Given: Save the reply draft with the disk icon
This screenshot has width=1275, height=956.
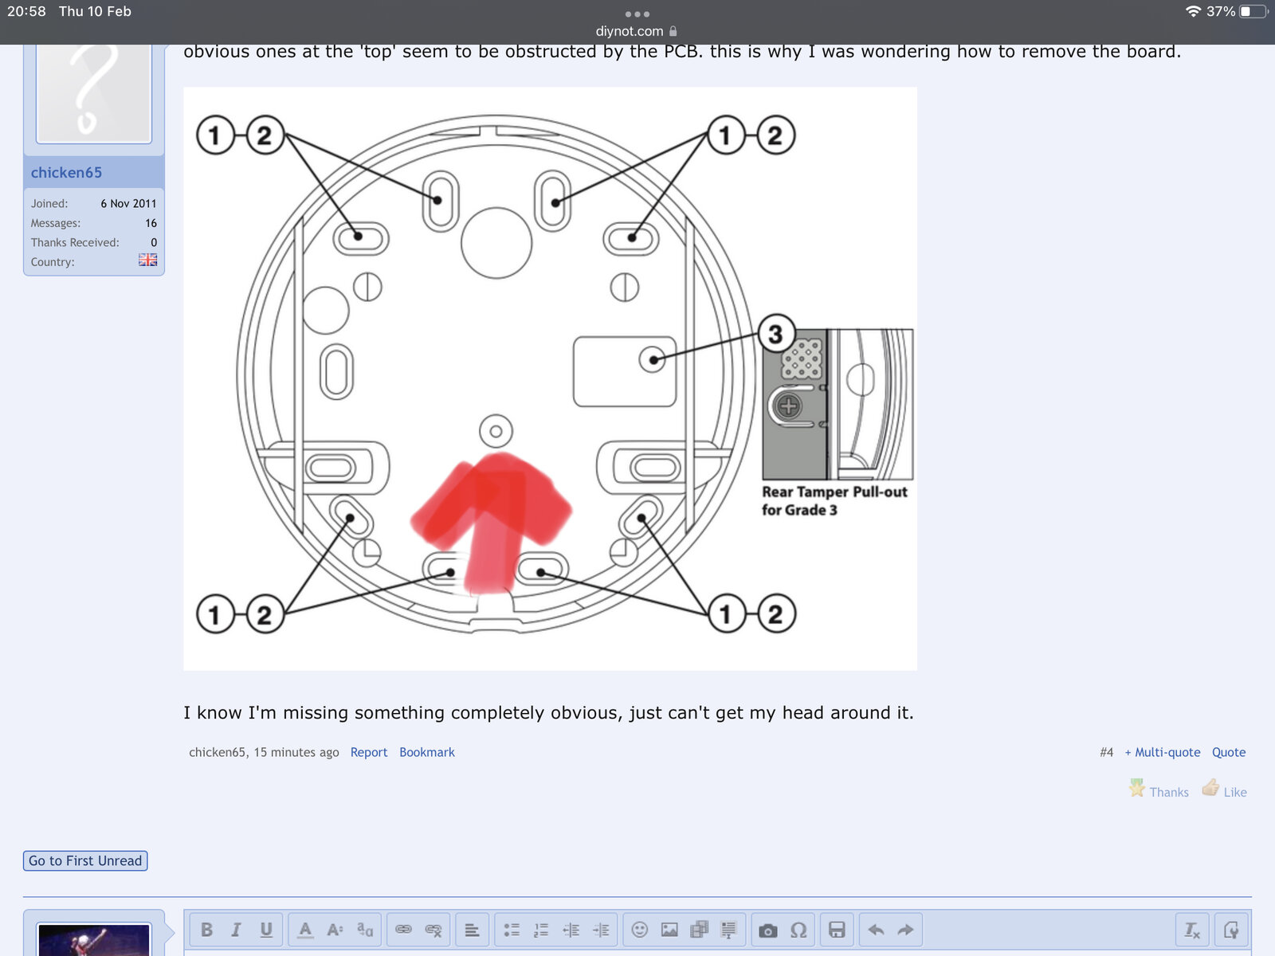Looking at the screenshot, I should click(x=837, y=929).
